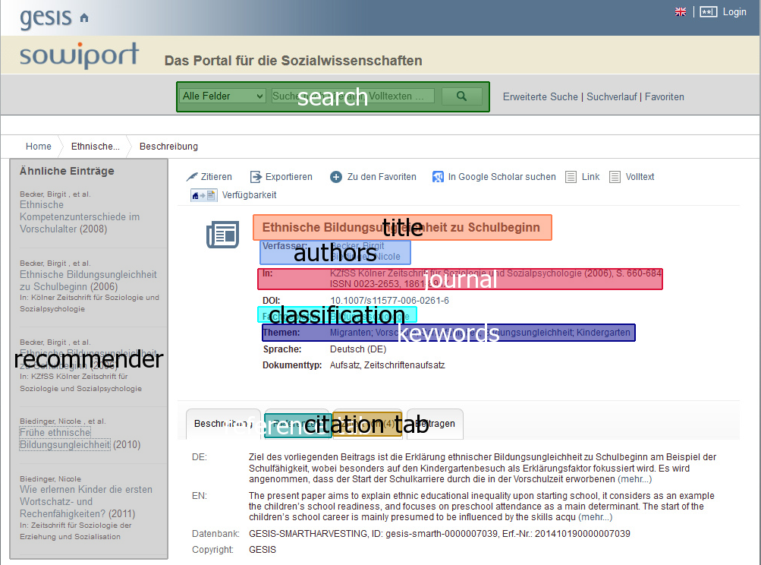The width and height of the screenshot is (761, 565).
Task: Open the Alle Felder search field dropdown
Action: tap(222, 96)
